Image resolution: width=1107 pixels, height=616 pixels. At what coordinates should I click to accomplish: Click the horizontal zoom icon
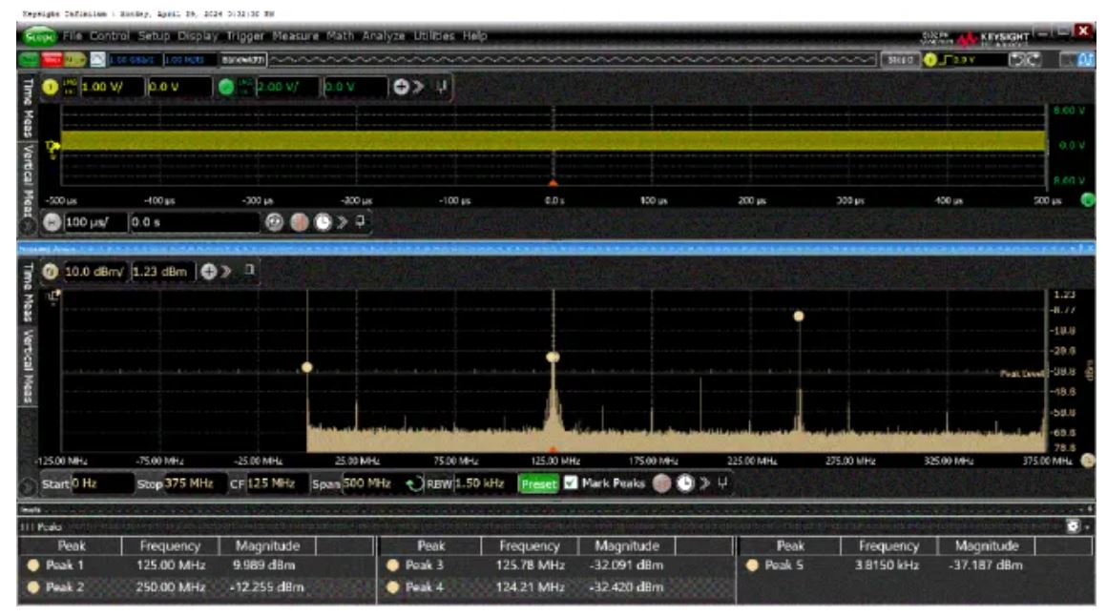274,222
